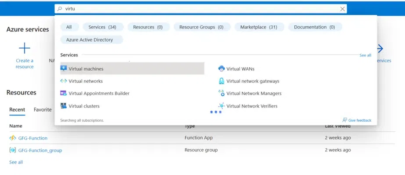Click the Create a resource label
This screenshot has width=405, height=175.
(25, 63)
